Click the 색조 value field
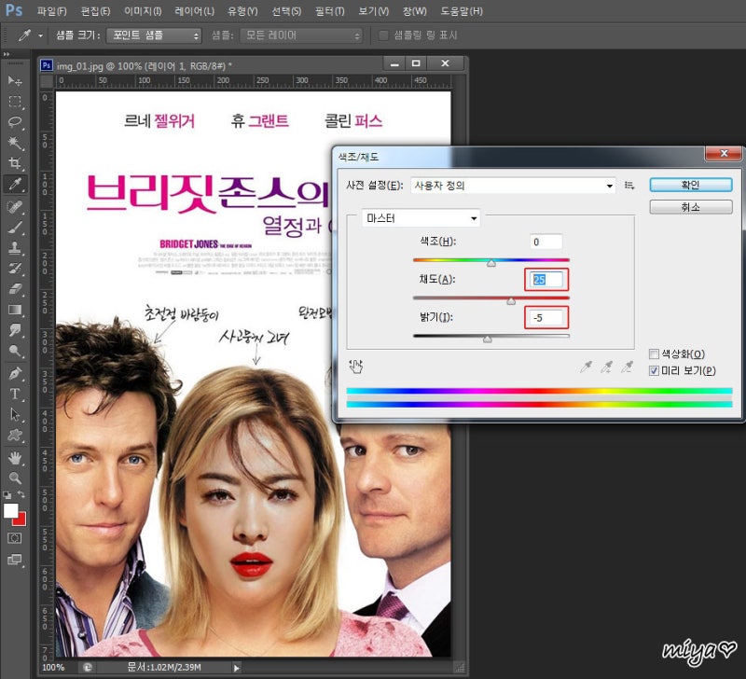Image resolution: width=746 pixels, height=679 pixels. pyautogui.click(x=546, y=242)
